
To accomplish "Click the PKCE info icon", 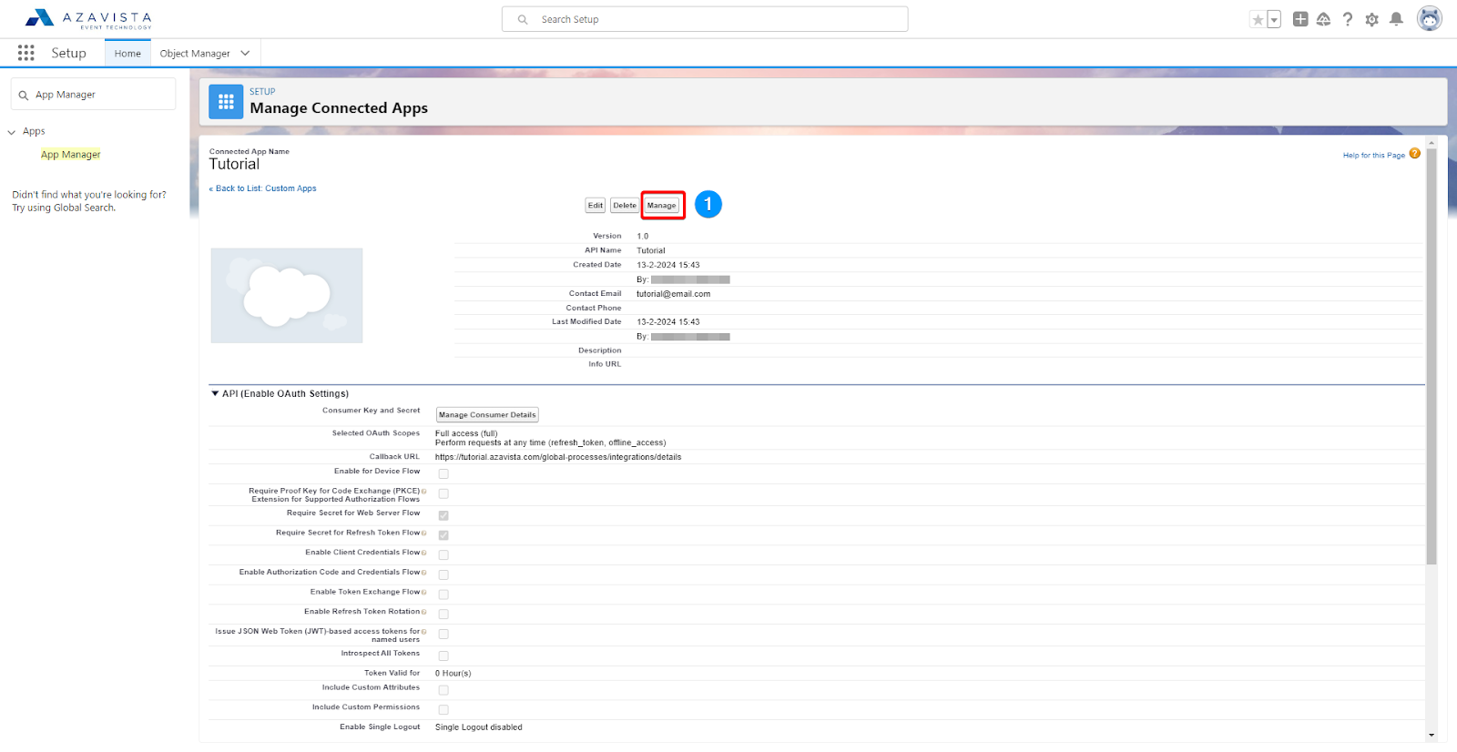I will pos(424,492).
